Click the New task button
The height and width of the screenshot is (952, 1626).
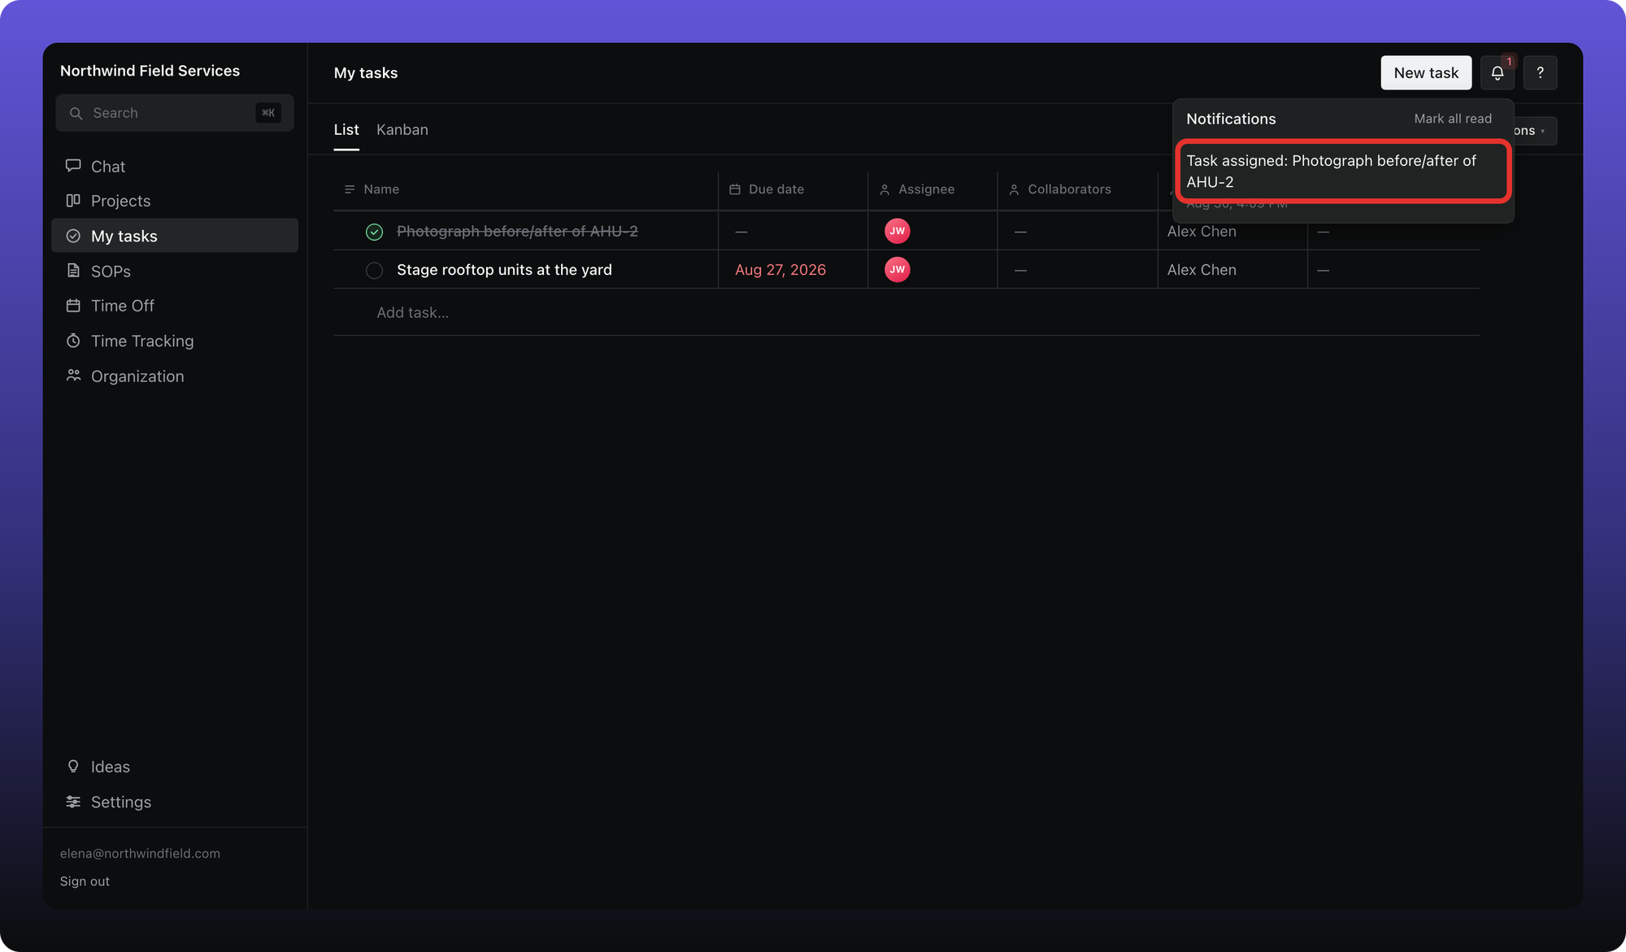[x=1426, y=73]
